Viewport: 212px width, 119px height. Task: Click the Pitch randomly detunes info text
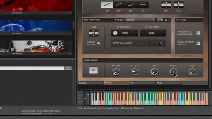tap(111, 108)
